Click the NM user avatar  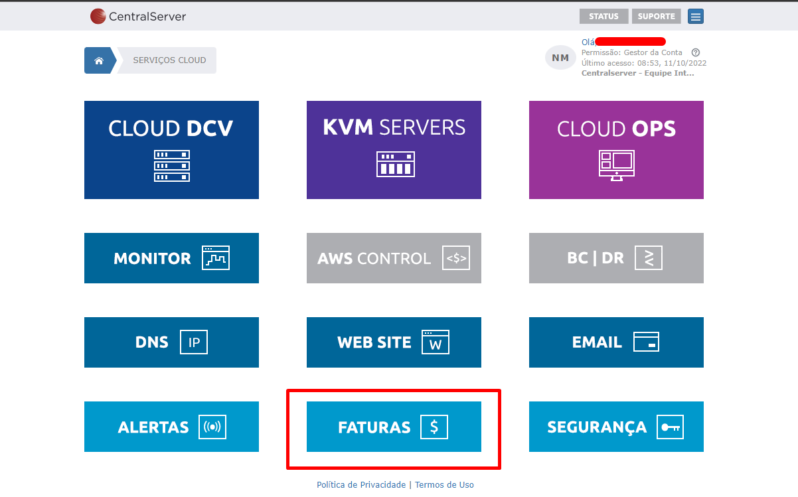[x=560, y=58]
